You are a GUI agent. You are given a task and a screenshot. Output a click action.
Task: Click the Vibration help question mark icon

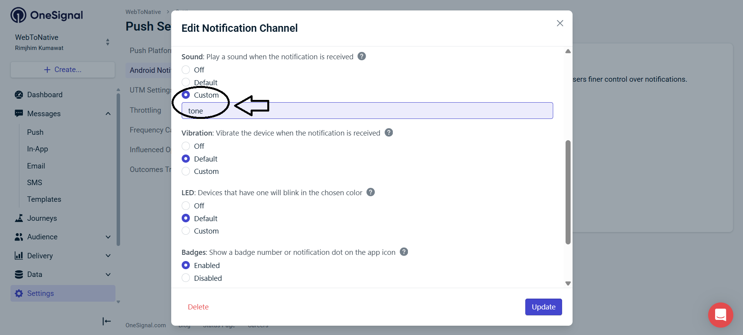tap(389, 133)
